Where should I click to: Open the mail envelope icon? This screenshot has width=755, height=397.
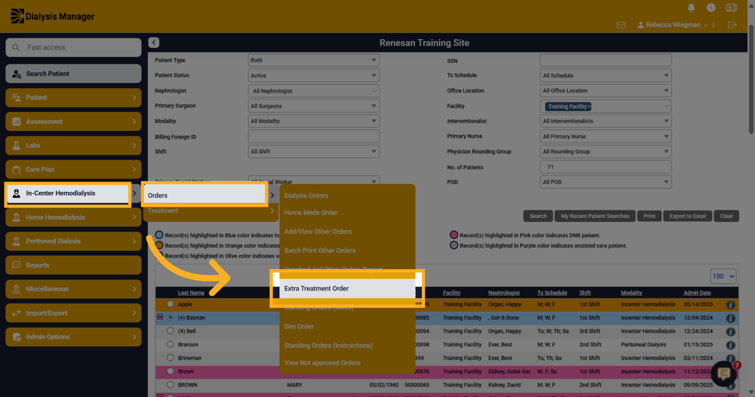[621, 25]
